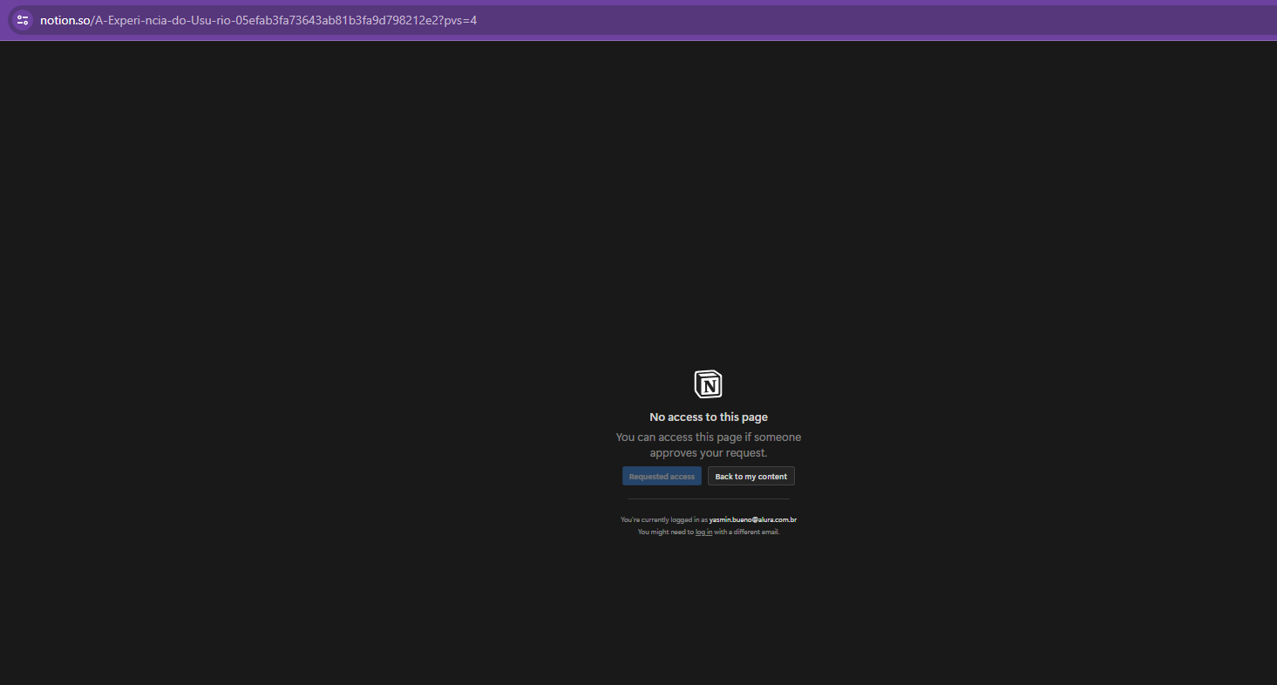The width and height of the screenshot is (1277, 685).
Task: Click the yasmin.bueno@alura.com.br email text
Action: (753, 519)
